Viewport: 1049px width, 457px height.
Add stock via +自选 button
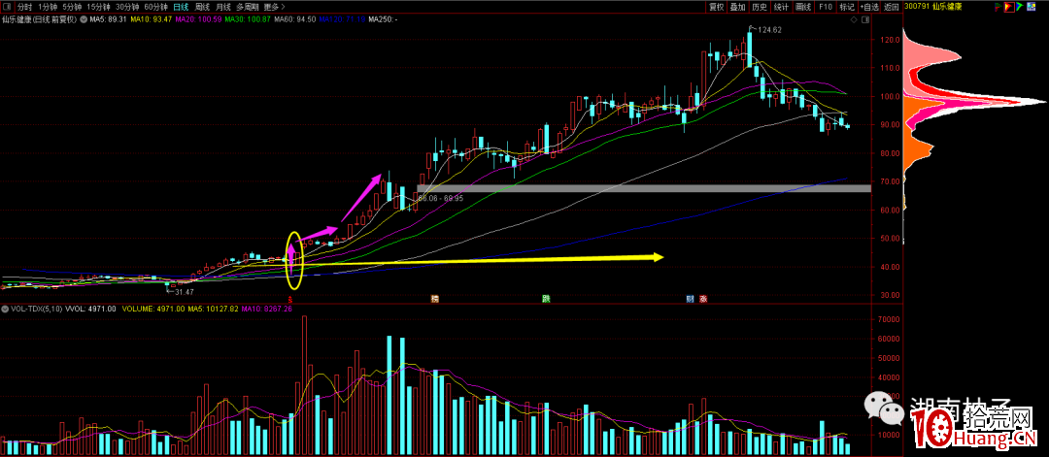click(869, 7)
